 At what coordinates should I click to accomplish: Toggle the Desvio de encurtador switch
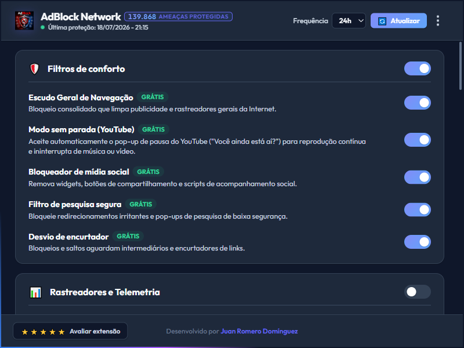click(417, 242)
